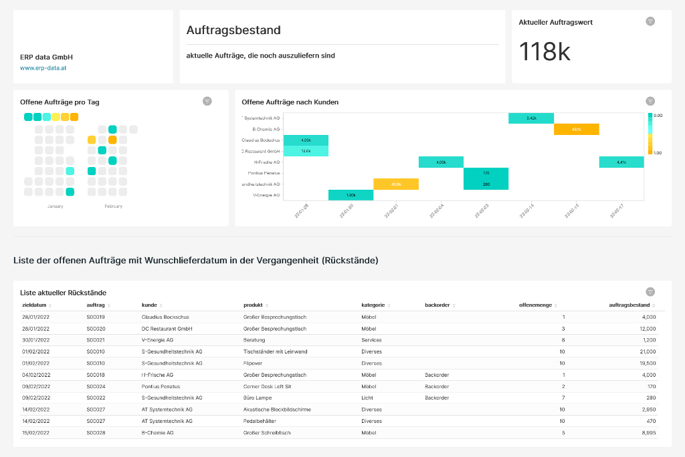Click the Auftragsbestand dashboard title

point(233,31)
